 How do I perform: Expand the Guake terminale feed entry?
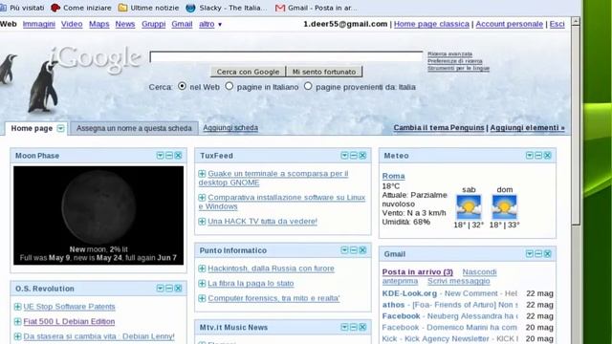coord(202,174)
